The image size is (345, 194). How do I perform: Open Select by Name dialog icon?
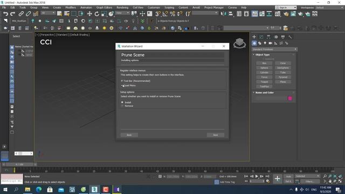(x=67, y=14)
